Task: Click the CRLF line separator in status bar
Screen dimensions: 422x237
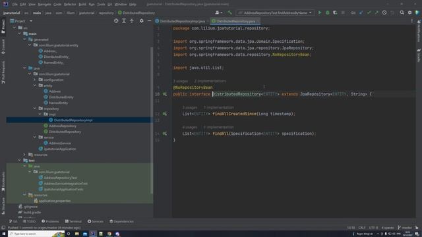Action: (362, 228)
